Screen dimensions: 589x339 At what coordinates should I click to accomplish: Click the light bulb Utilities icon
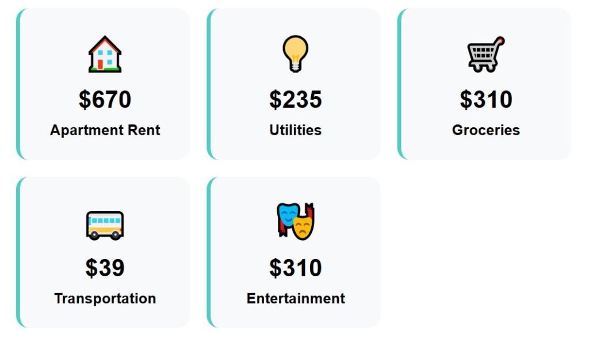295,54
